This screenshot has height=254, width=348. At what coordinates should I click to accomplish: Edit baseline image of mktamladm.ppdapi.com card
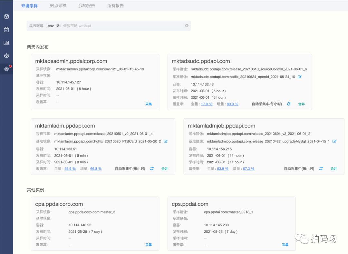click(x=165, y=141)
